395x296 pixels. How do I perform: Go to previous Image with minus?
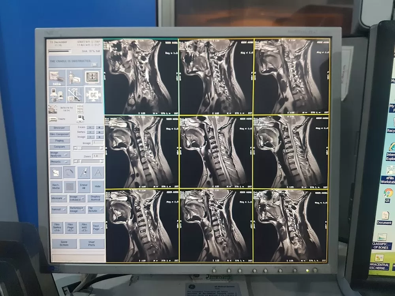point(90,137)
